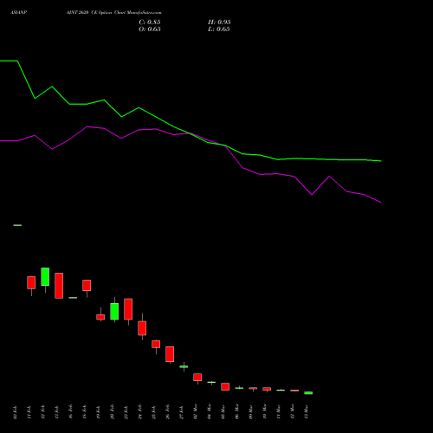Screen dimensions: 433x433
Task: Click the red candle above 02 Mar
Action: [x=197, y=378]
